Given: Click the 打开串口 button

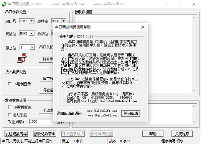Looking at the screenshot, I should click(x=47, y=59).
